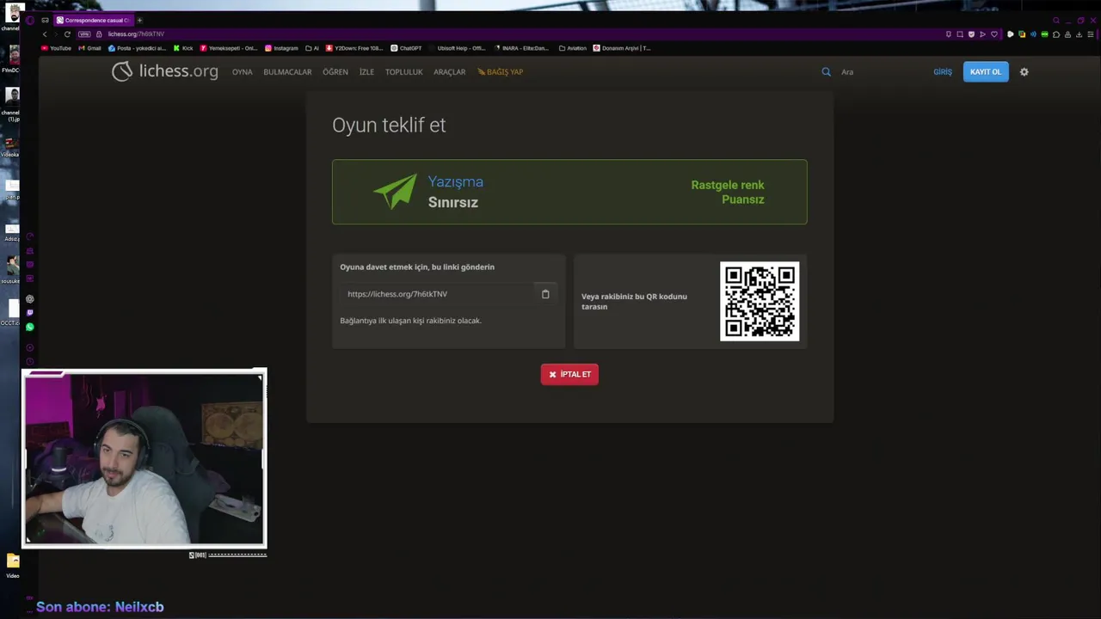1101x619 pixels.
Task: Click the ad blocker shield icon
Action: point(971,34)
